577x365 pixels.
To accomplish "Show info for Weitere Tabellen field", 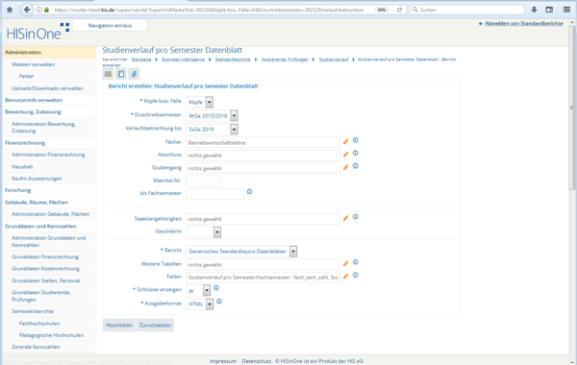I will pos(356,262).
